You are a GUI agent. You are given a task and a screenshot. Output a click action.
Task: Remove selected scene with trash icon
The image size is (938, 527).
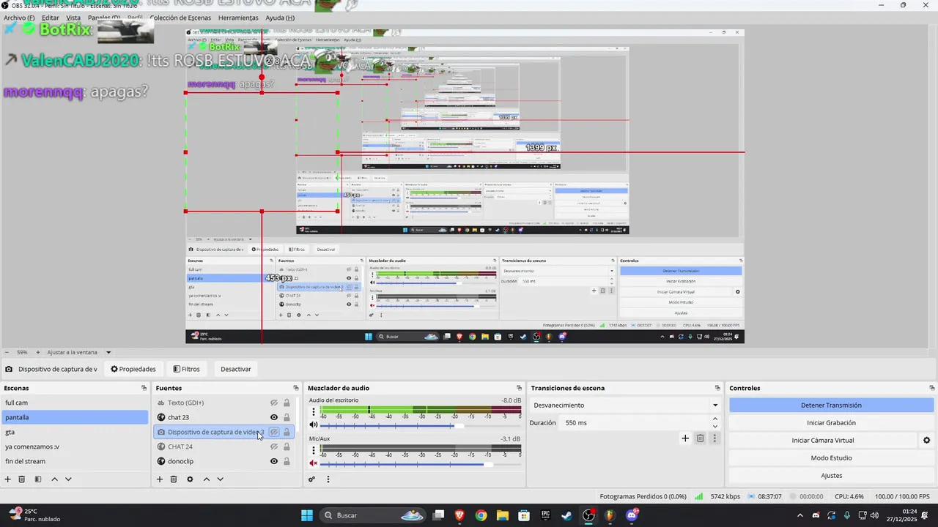[x=22, y=479]
